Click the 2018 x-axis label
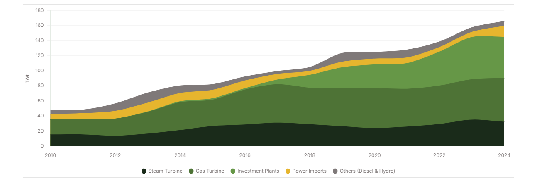This screenshot has height=181, width=537. pyautogui.click(x=310, y=155)
